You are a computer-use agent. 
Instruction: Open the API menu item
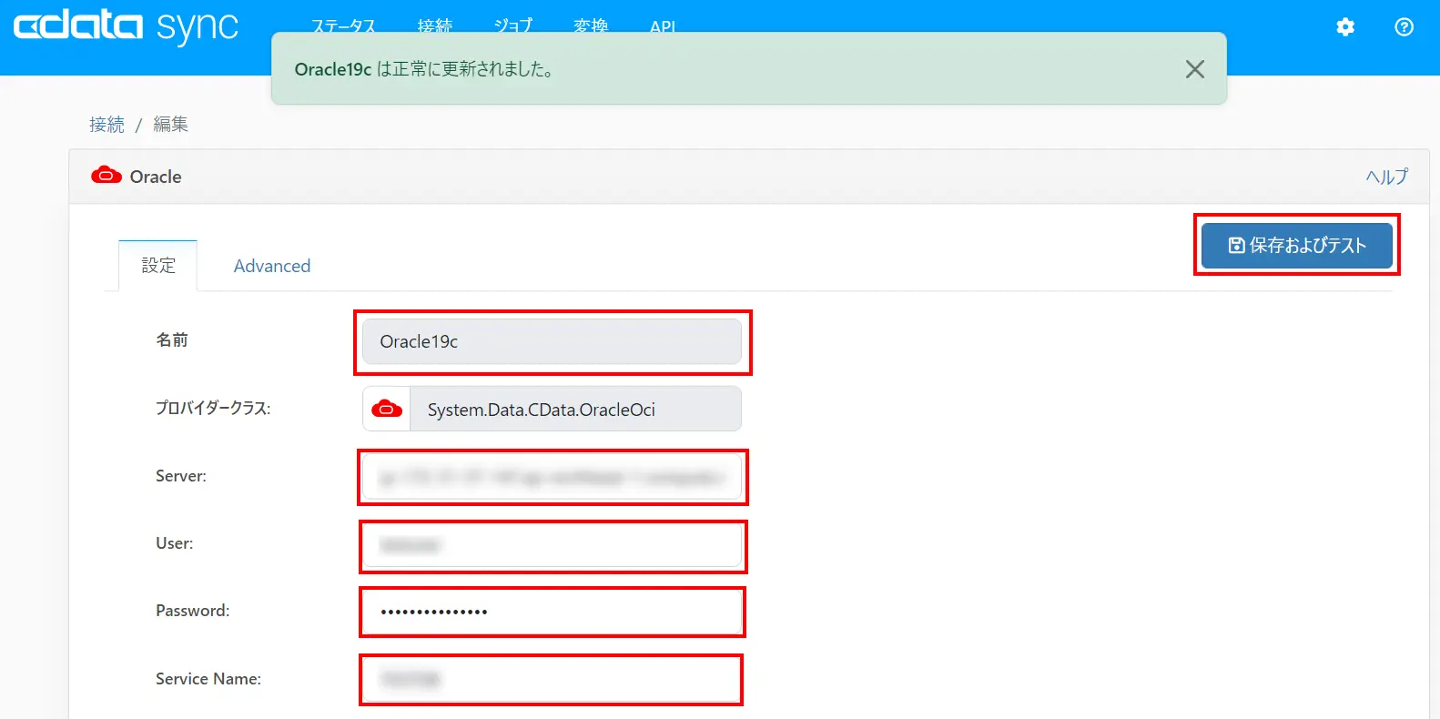click(x=663, y=26)
